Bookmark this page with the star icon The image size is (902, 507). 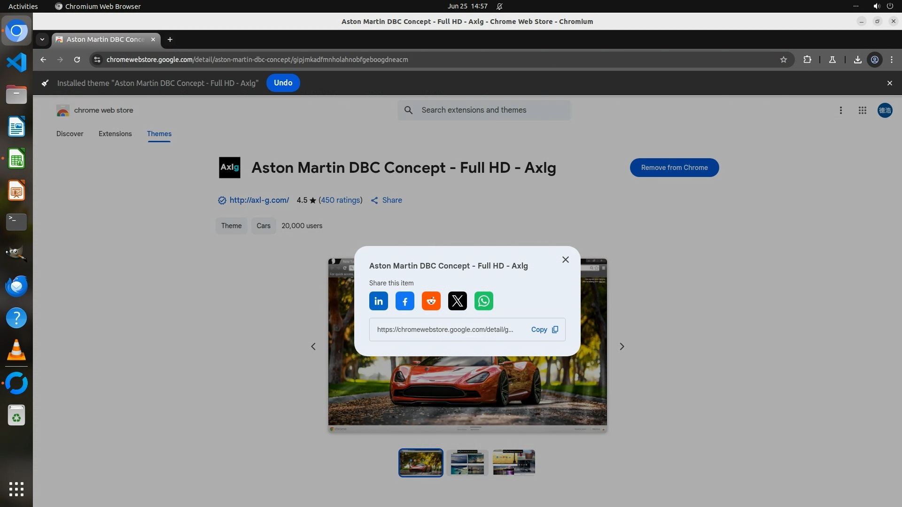coord(783,60)
